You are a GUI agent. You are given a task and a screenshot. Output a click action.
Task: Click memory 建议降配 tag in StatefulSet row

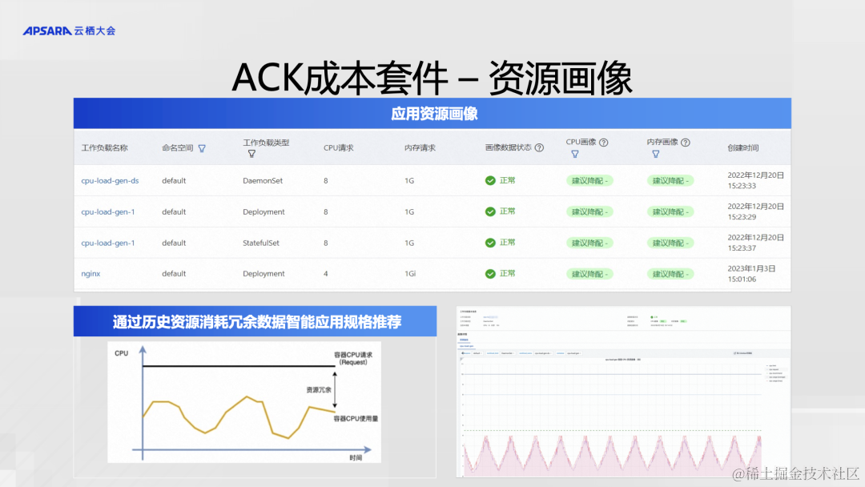pyautogui.click(x=670, y=243)
